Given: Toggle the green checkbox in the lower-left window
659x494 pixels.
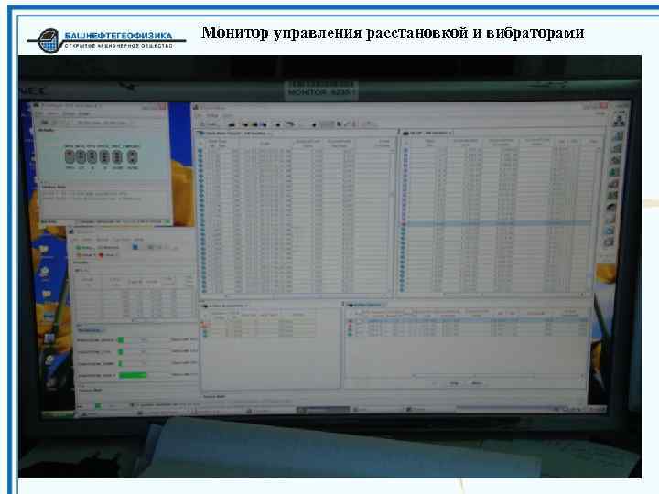Looking at the screenshot, I should click(x=78, y=247).
